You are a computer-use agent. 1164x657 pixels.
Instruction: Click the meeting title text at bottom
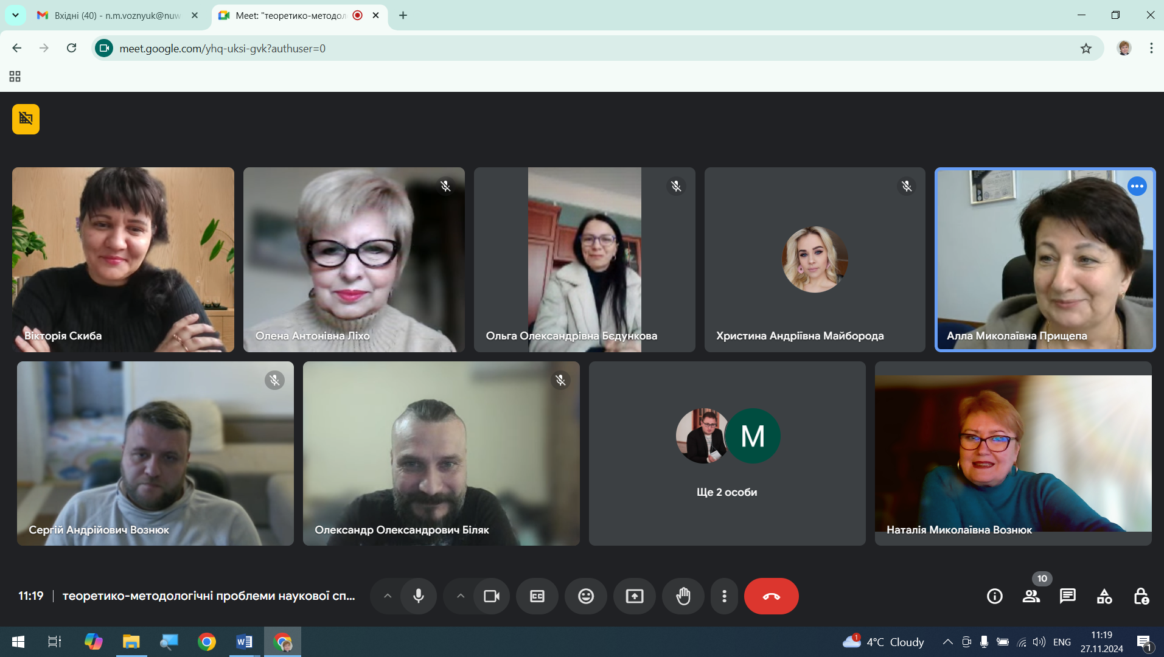click(x=209, y=596)
